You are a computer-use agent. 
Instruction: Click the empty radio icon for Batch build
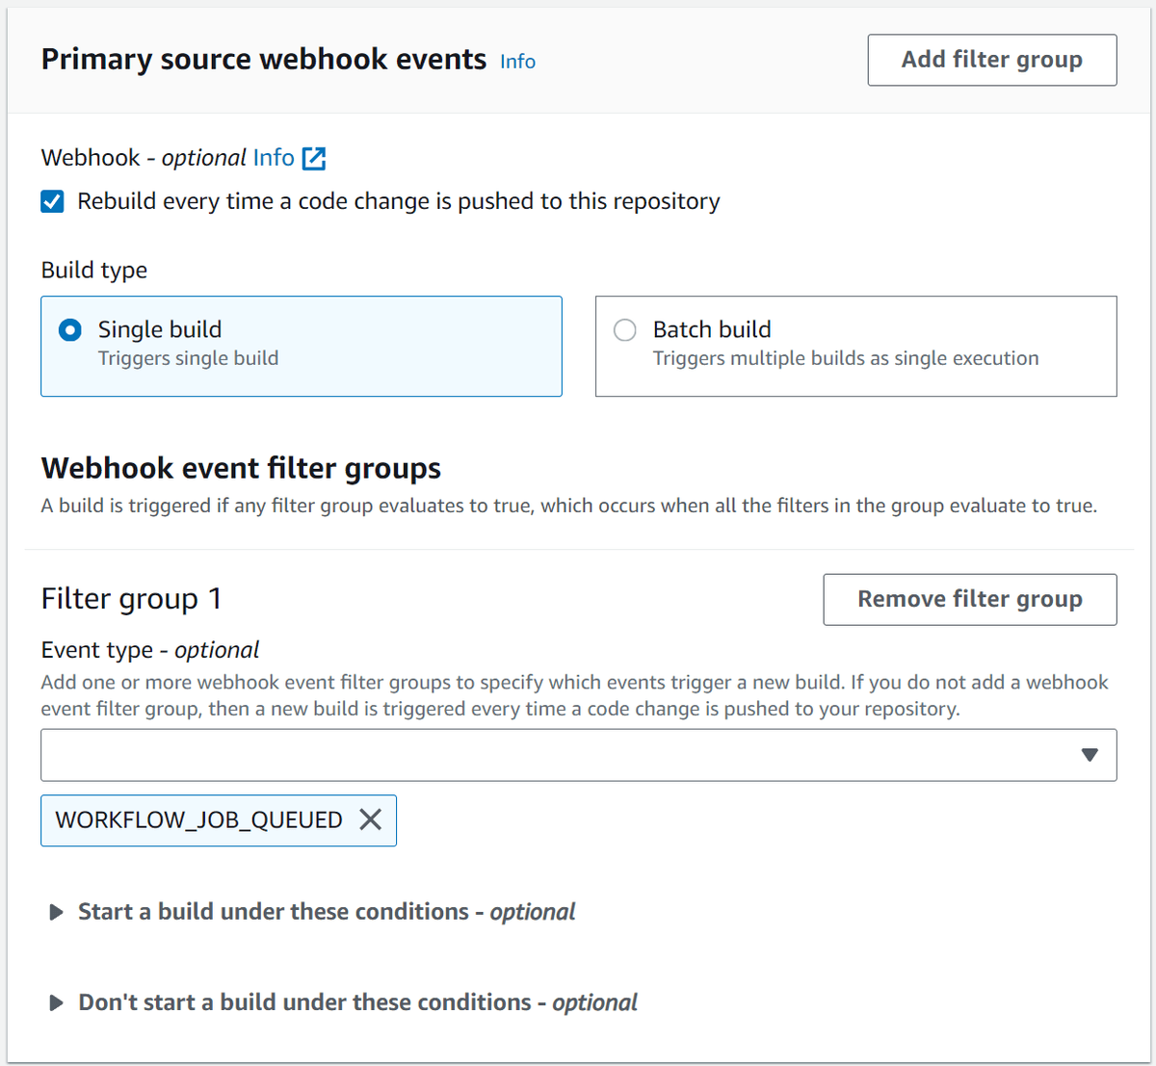tap(624, 329)
